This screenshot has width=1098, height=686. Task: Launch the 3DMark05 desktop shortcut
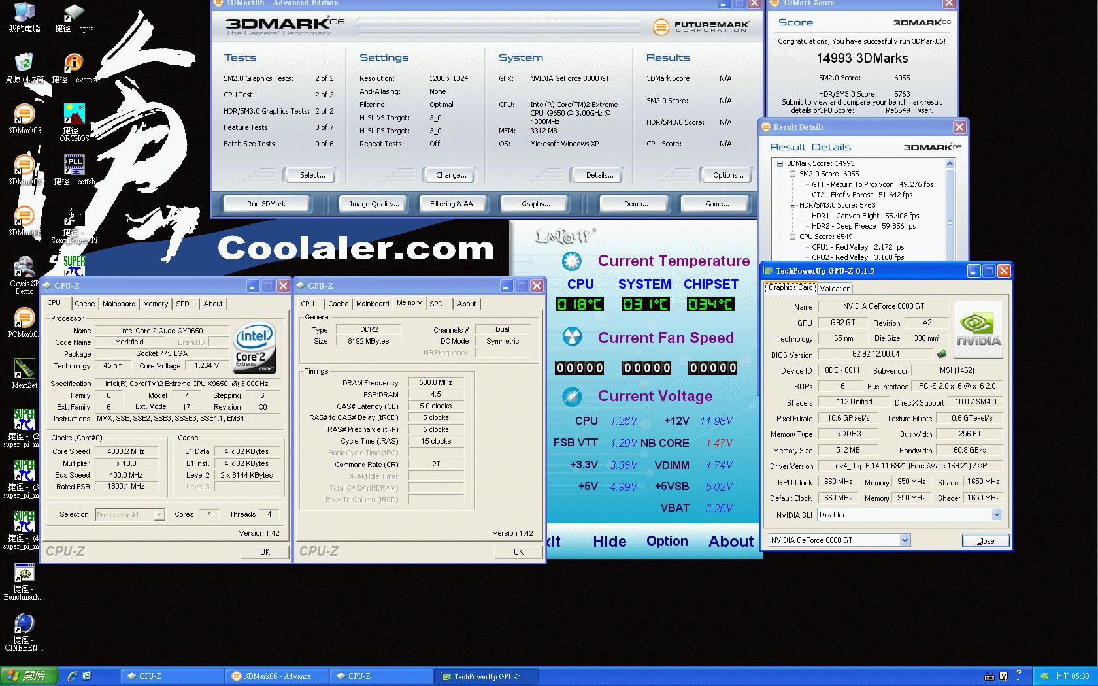click(x=24, y=170)
